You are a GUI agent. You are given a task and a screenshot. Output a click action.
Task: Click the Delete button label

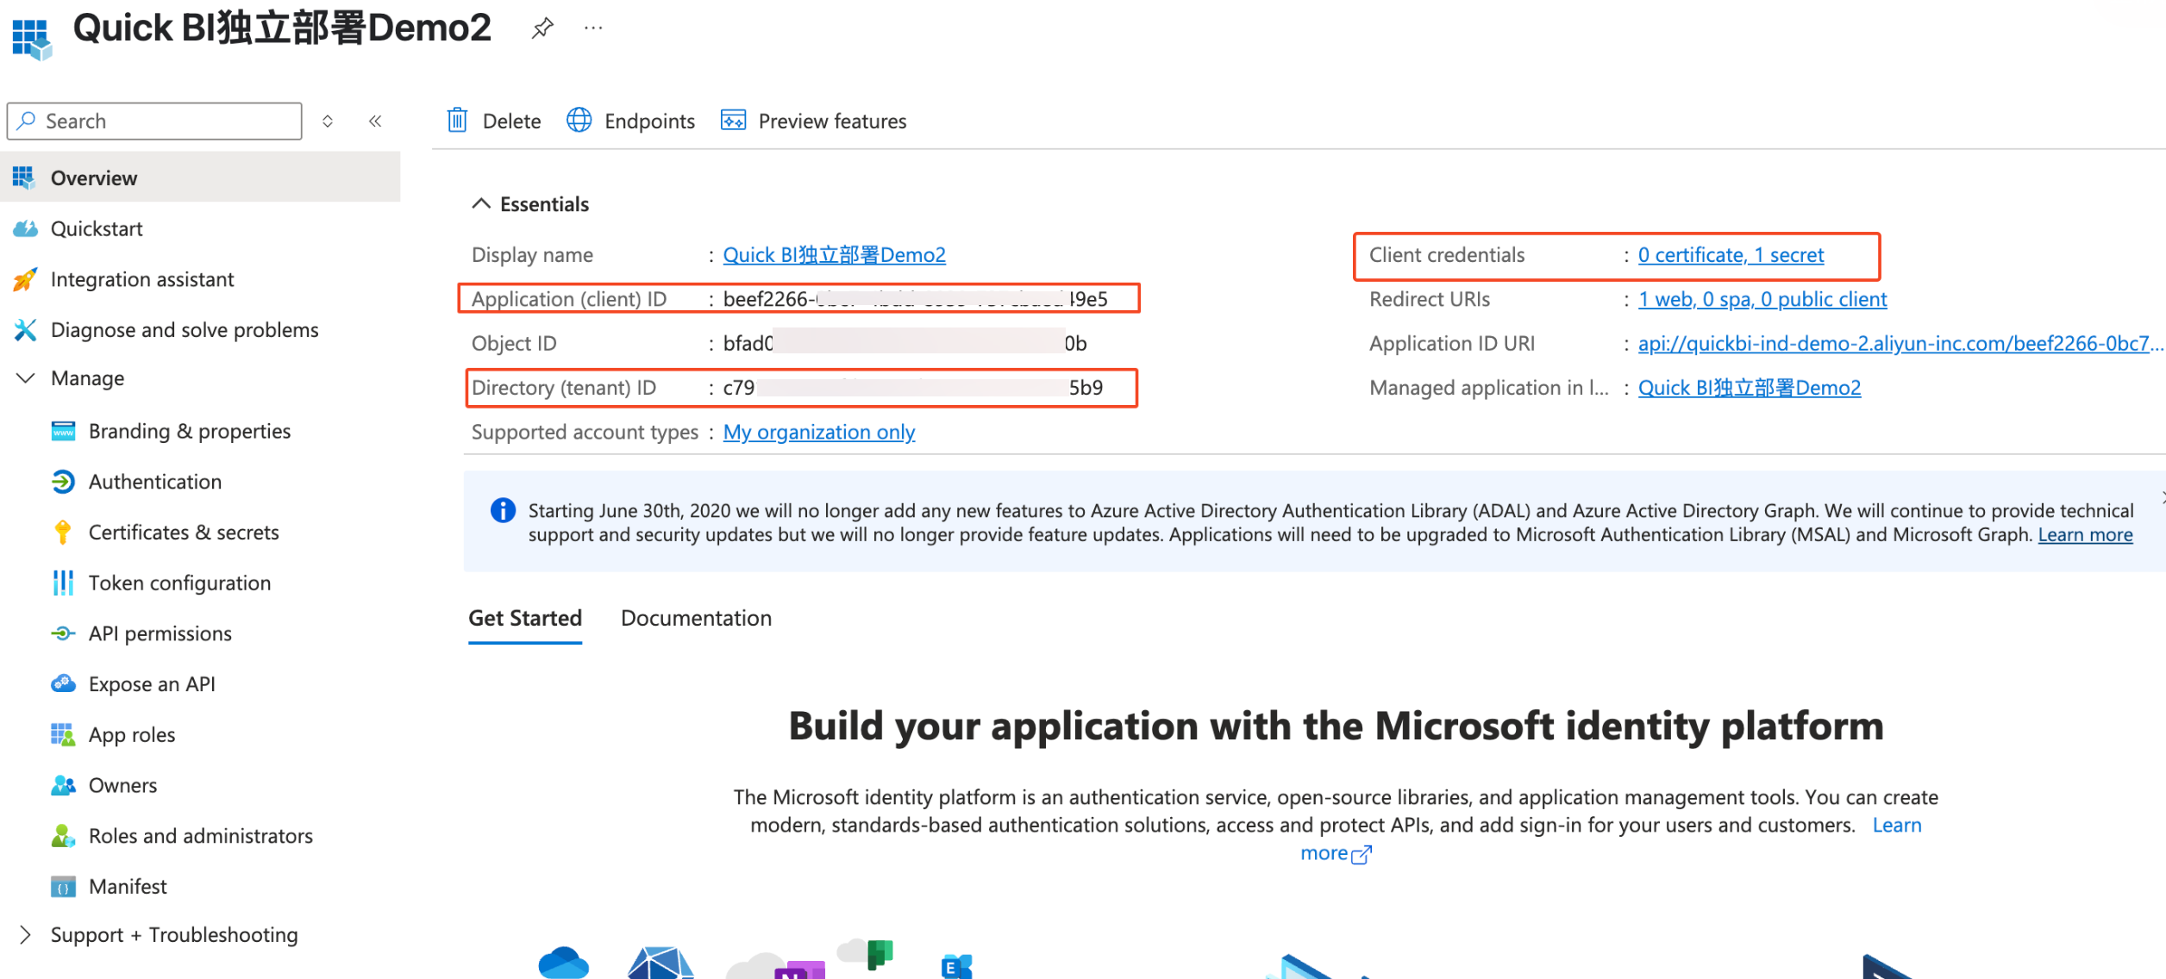tap(511, 122)
